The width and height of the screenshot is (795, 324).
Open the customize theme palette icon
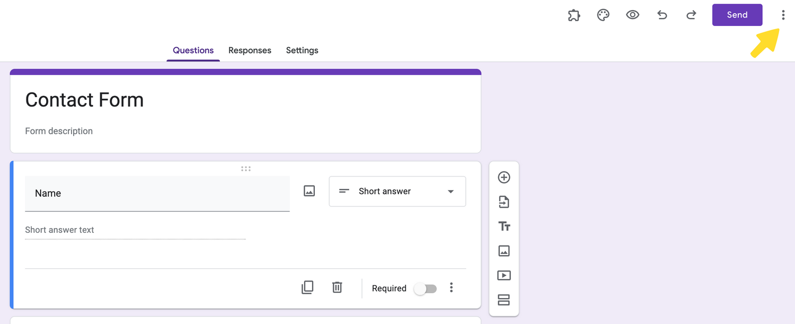(x=603, y=15)
